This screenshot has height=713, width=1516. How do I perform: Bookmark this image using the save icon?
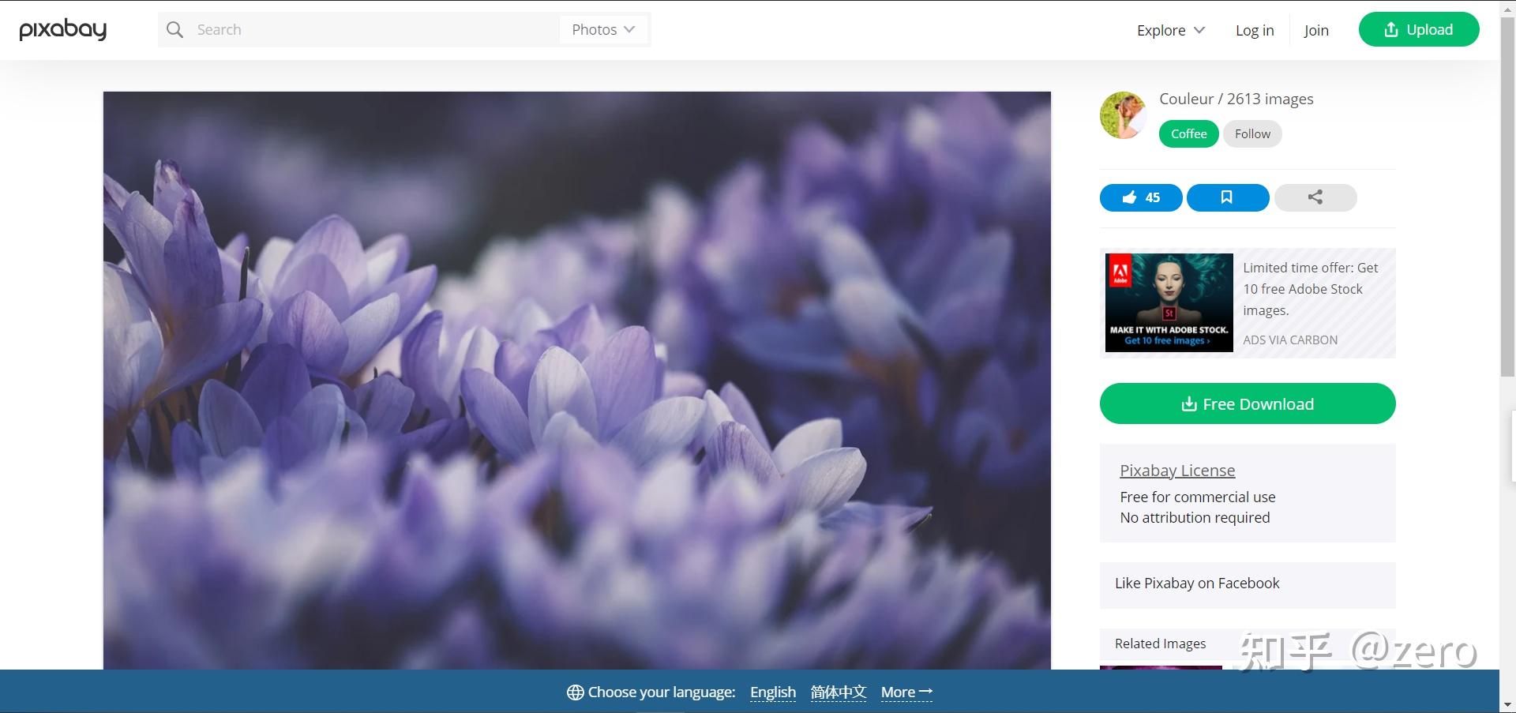point(1226,197)
